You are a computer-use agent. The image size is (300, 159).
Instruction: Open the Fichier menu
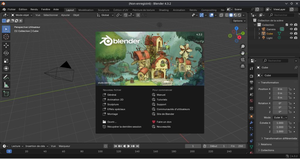[11, 9]
